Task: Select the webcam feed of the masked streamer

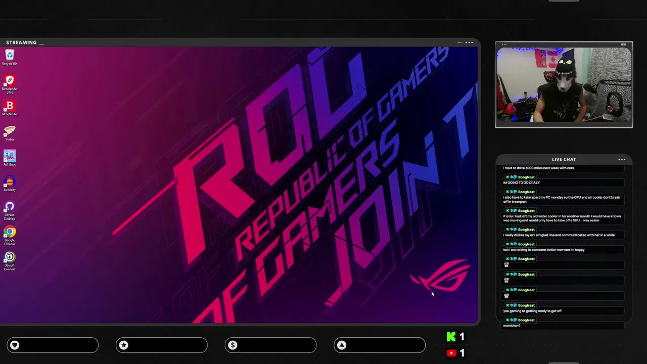Action: click(x=564, y=86)
